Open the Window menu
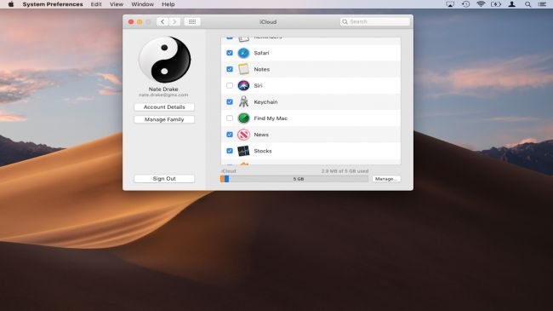This screenshot has width=553, height=311. pyautogui.click(x=142, y=4)
